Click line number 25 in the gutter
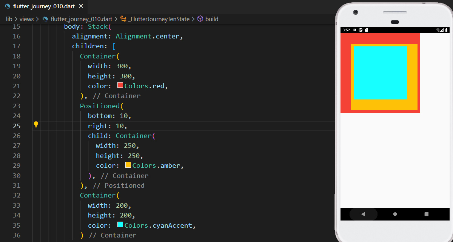The height and width of the screenshot is (242, 453). [x=17, y=126]
